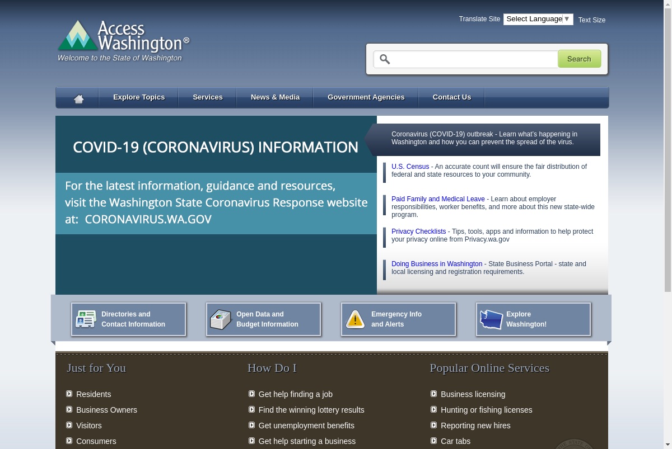Select the Coronavirus (COVID-19) outbreak headline
The image size is (672, 449).
click(x=484, y=138)
